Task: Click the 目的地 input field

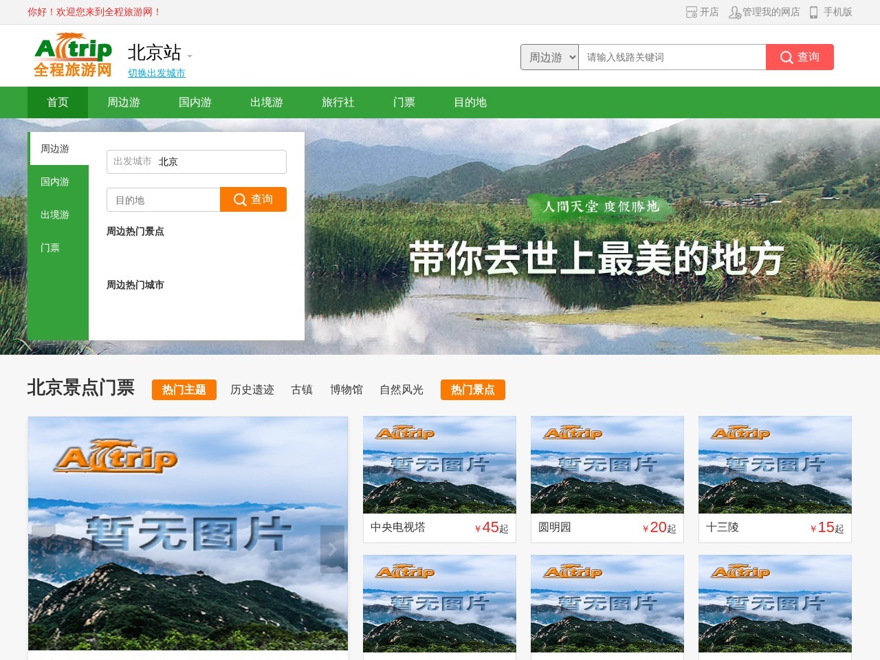Action: tap(163, 199)
